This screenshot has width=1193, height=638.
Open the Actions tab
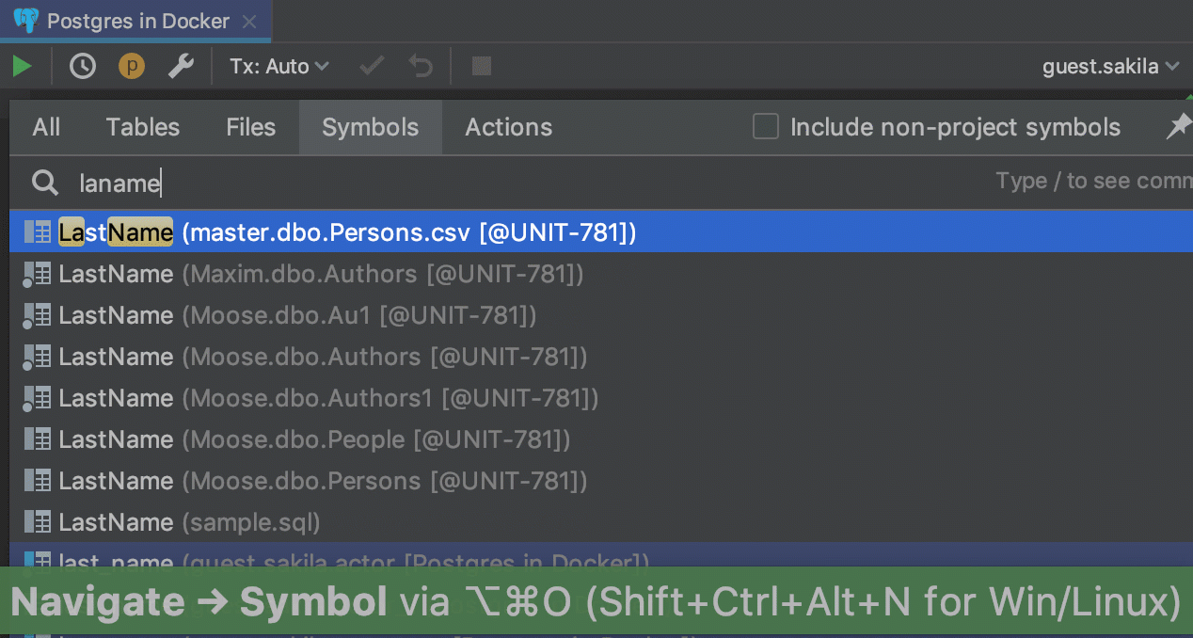(x=508, y=127)
